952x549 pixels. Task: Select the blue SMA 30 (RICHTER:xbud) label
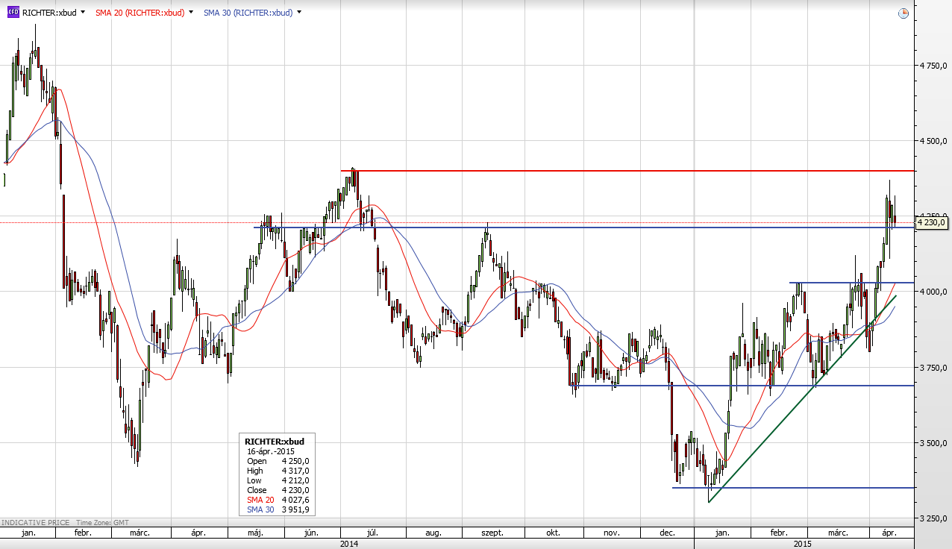click(248, 13)
